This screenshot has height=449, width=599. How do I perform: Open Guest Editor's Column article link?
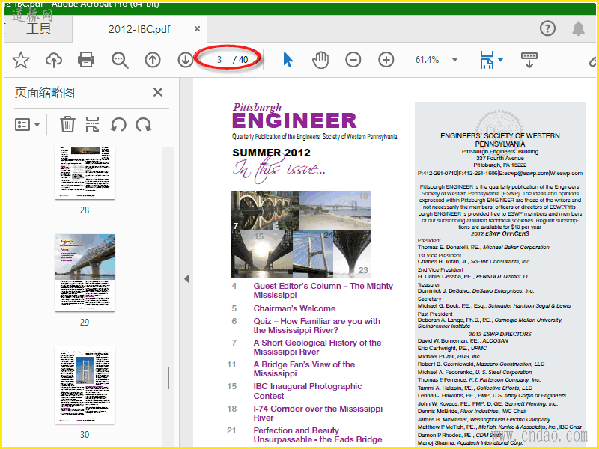(323, 290)
